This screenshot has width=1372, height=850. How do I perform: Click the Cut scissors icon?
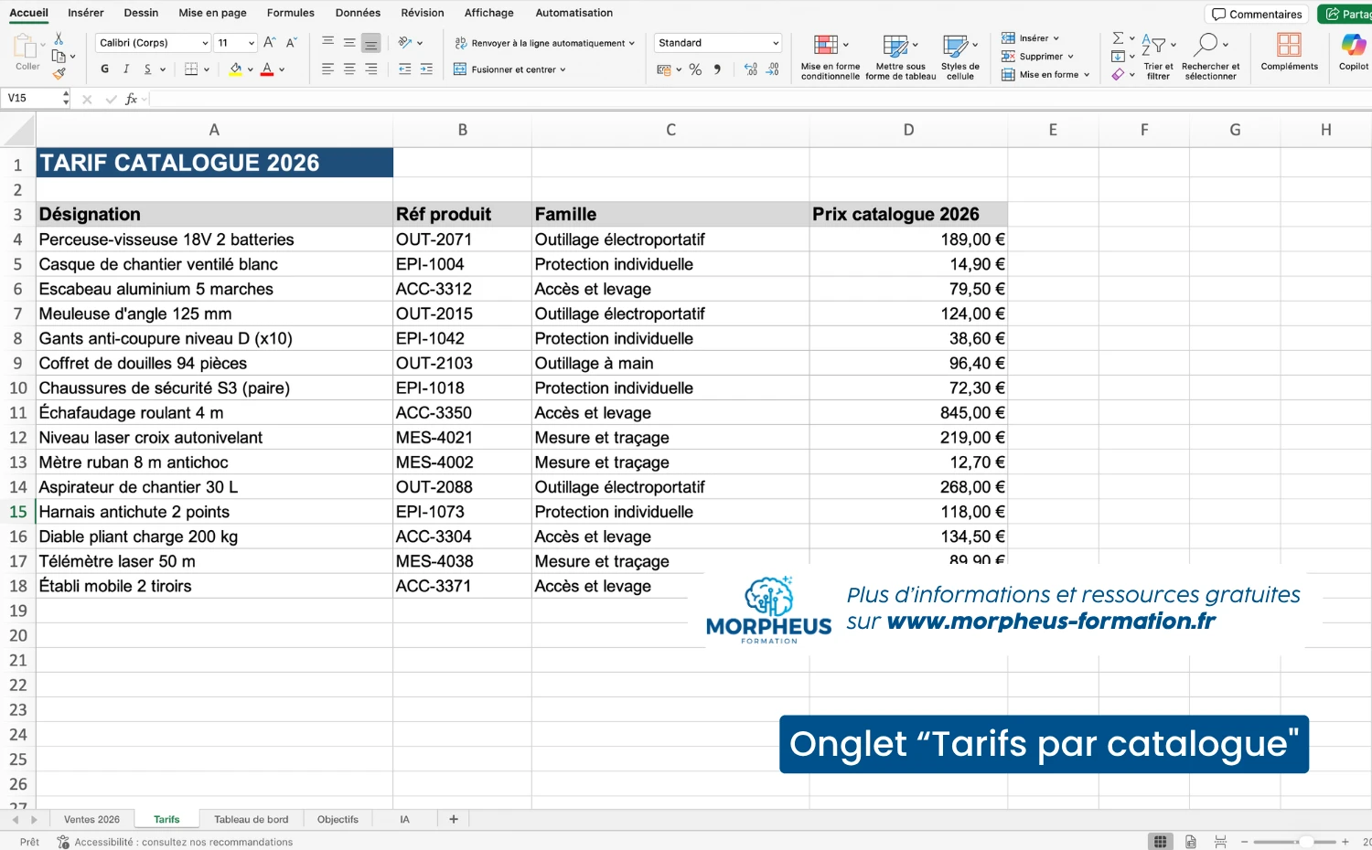pos(59,39)
